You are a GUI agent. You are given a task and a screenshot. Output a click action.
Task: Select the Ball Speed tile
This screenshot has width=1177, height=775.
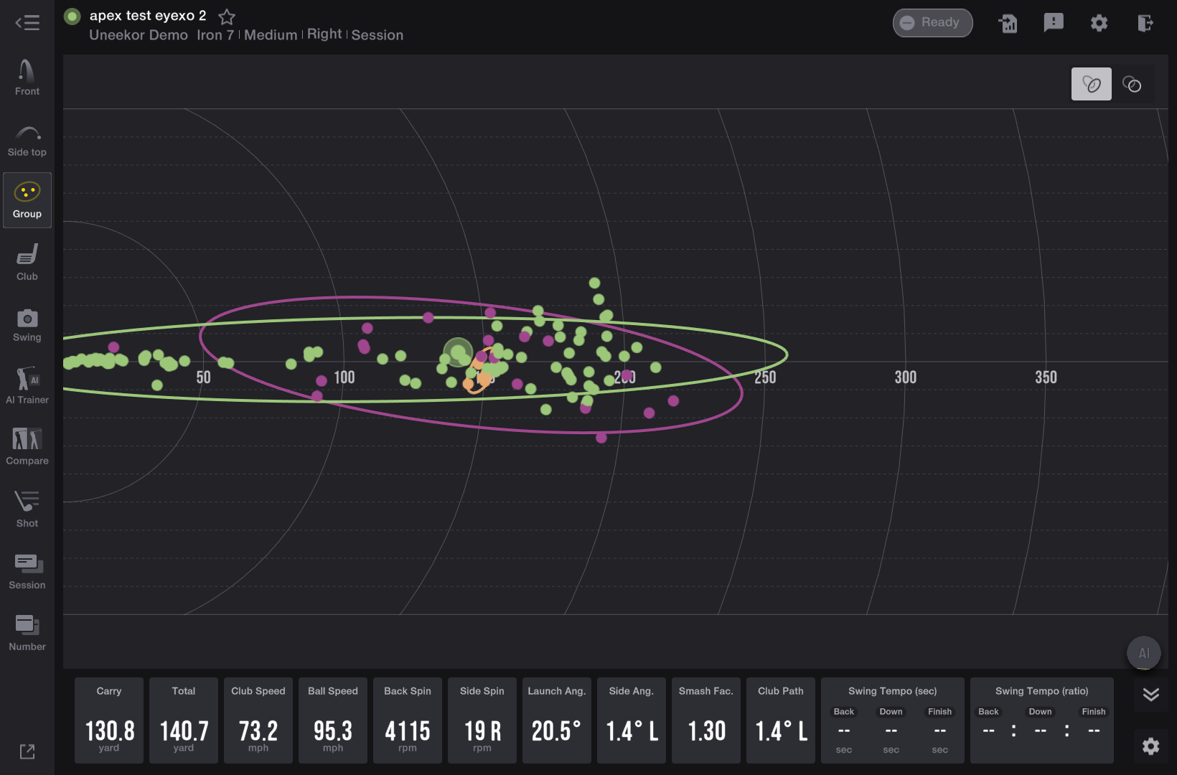(x=333, y=720)
